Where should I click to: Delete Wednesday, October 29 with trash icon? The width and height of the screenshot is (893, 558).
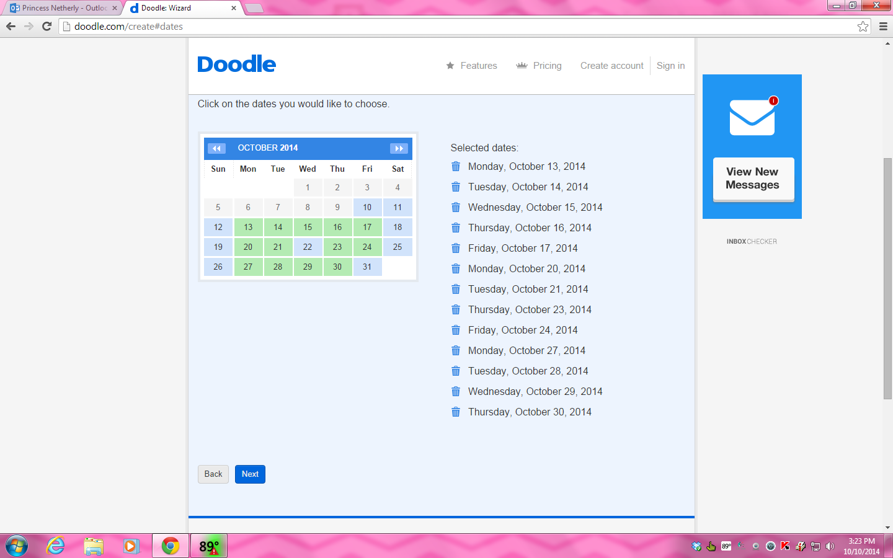tap(456, 391)
